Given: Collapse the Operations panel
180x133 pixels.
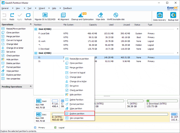Looking at the screenshot, I should pos(31,24).
